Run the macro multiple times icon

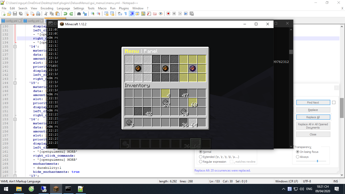[186, 14]
